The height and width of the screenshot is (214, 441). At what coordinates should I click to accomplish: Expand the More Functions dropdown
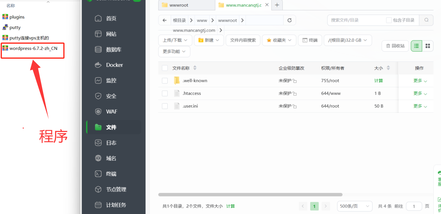[174, 51]
